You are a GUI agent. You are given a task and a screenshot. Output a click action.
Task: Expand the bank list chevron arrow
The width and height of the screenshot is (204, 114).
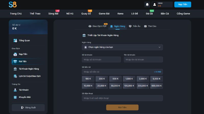click(160, 47)
